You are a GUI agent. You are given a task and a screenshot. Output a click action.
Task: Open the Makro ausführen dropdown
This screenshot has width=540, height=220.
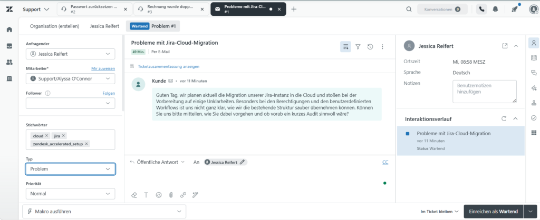click(104, 212)
